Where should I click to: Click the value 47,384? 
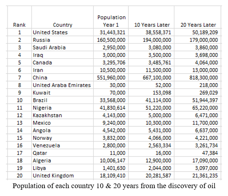coord(210,153)
